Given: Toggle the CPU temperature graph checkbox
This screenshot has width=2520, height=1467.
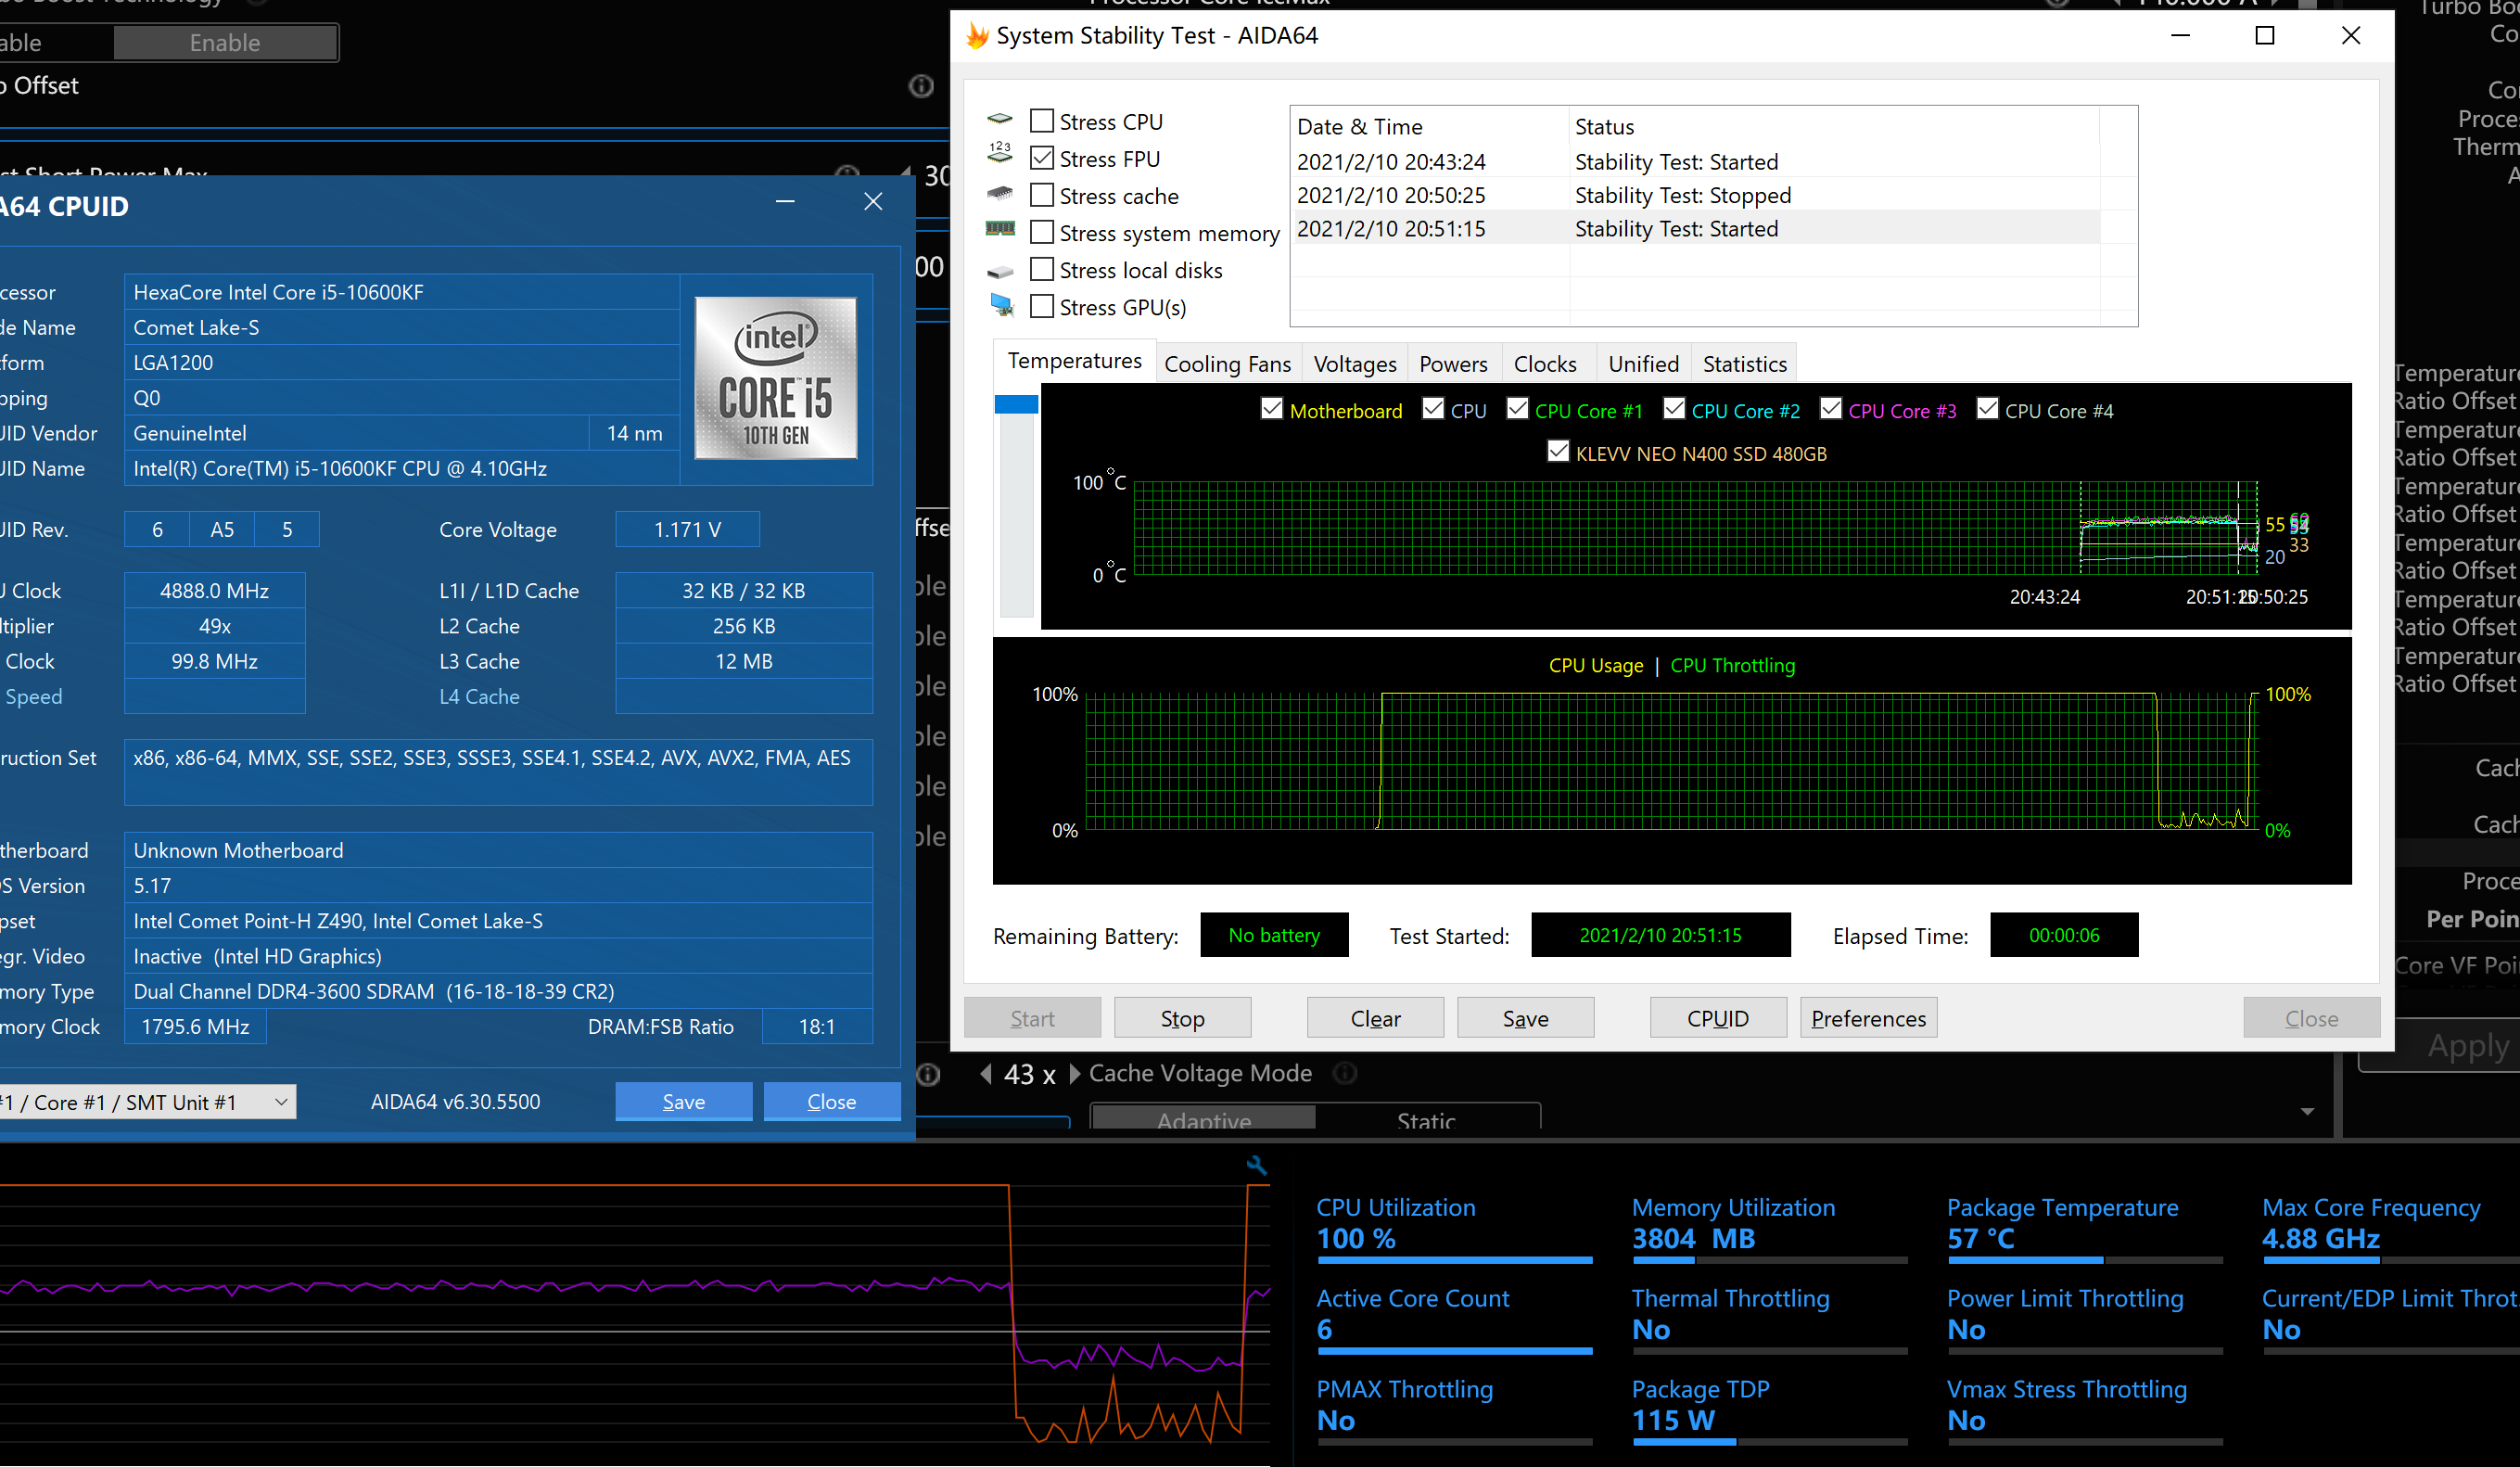Looking at the screenshot, I should (1433, 409).
